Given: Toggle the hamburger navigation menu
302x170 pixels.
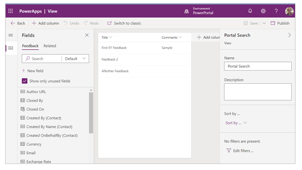Looking at the screenshot, I should coord(11,35).
